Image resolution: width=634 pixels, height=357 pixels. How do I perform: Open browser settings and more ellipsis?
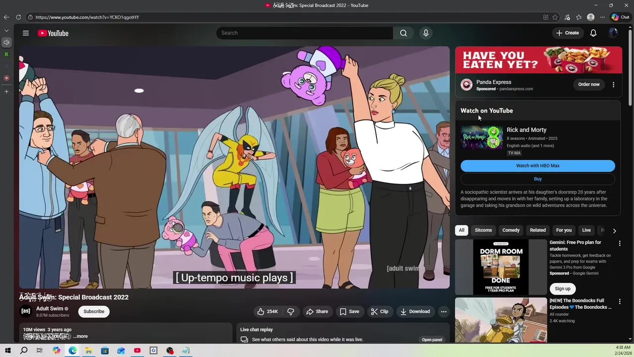[602, 17]
